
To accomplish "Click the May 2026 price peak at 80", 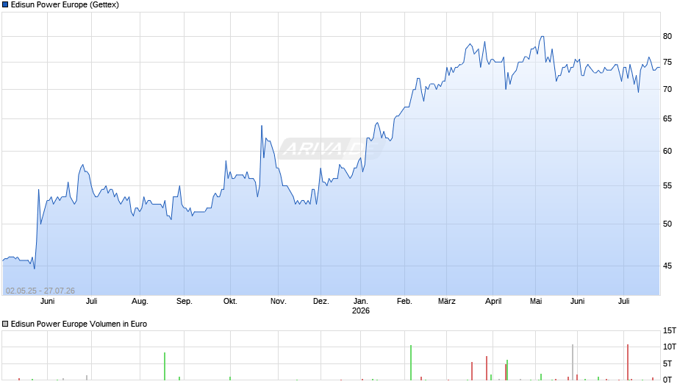I will (x=543, y=37).
